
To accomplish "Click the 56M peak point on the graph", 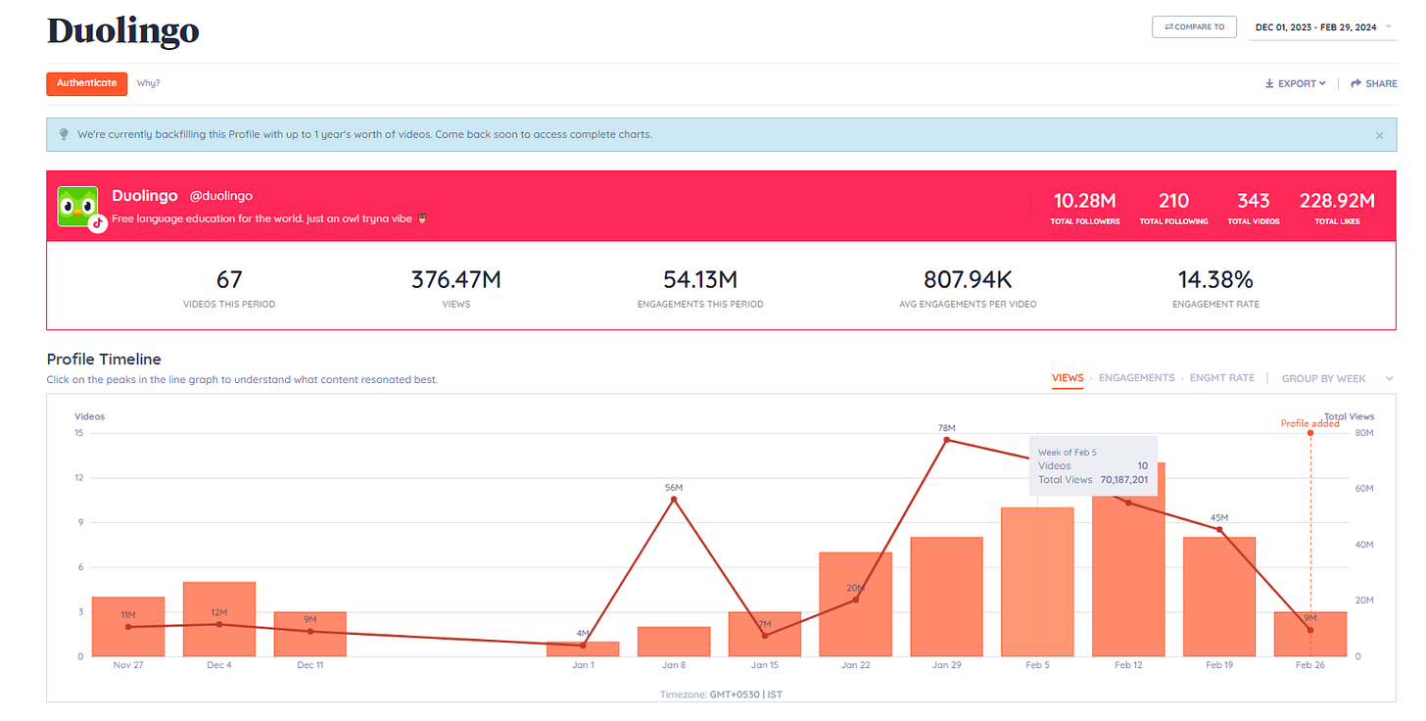I will 674,499.
